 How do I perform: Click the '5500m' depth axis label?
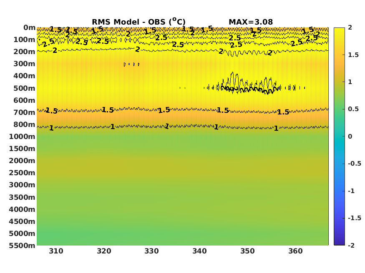tap(22, 246)
